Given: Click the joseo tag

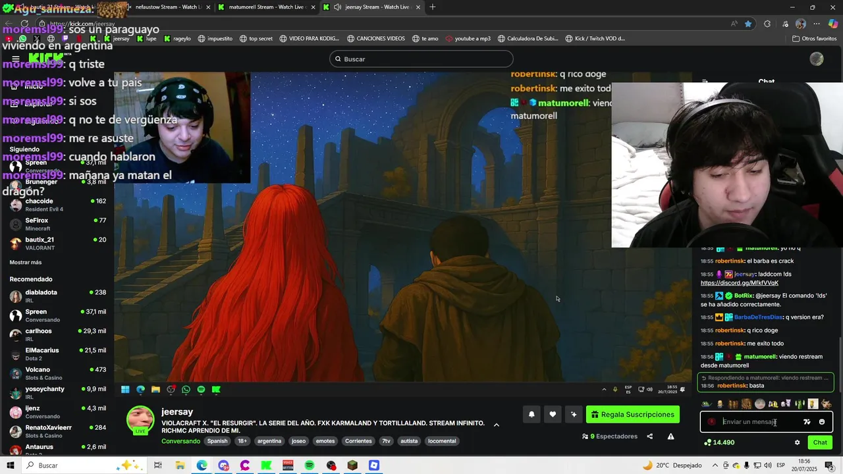Looking at the screenshot, I should point(298,441).
